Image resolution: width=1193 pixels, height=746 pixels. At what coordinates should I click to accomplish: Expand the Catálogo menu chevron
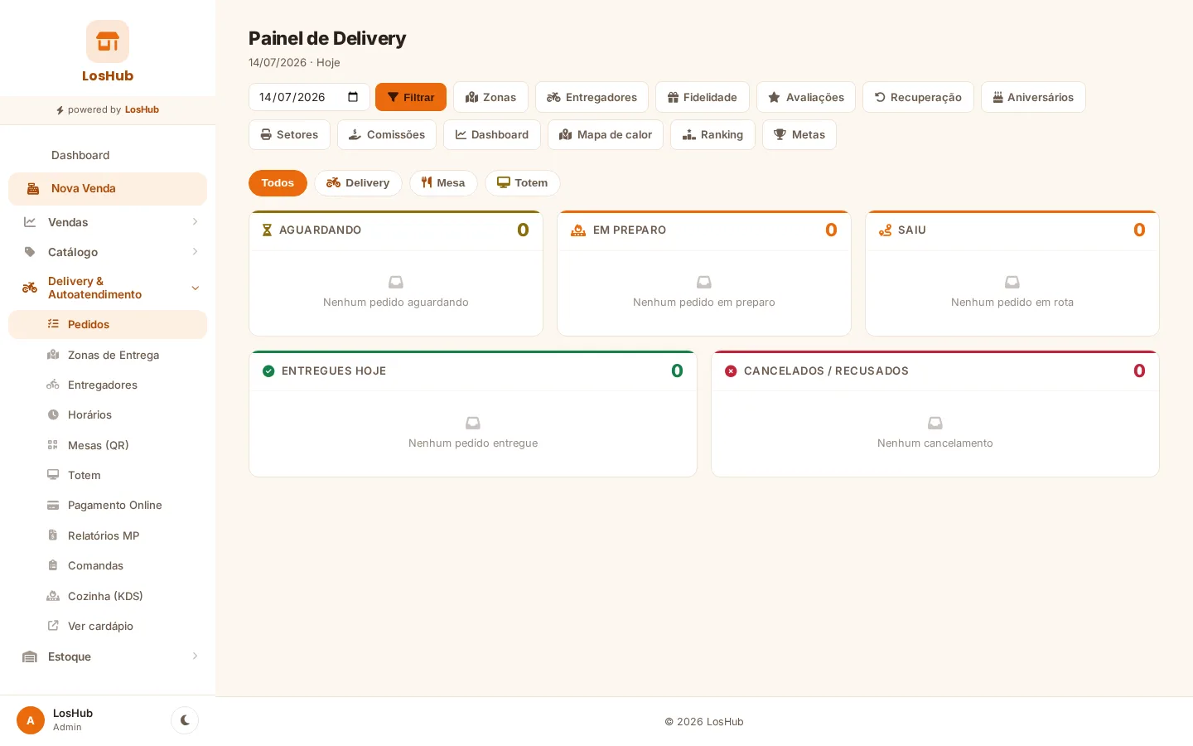tap(195, 251)
